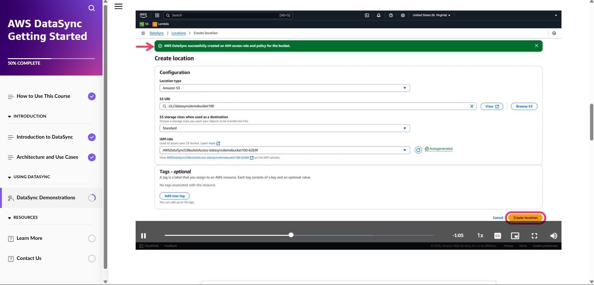This screenshot has width=594, height=285.
Task: Click Browse S3 button
Action: pyautogui.click(x=524, y=106)
